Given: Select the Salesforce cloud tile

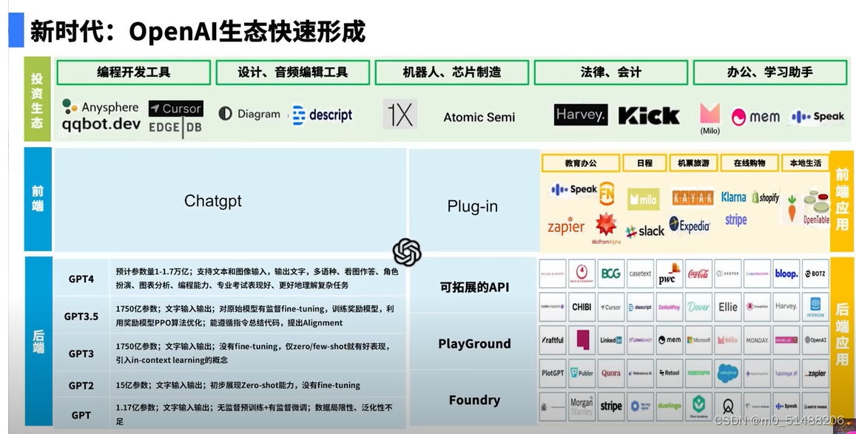Looking at the screenshot, I should coord(728,373).
